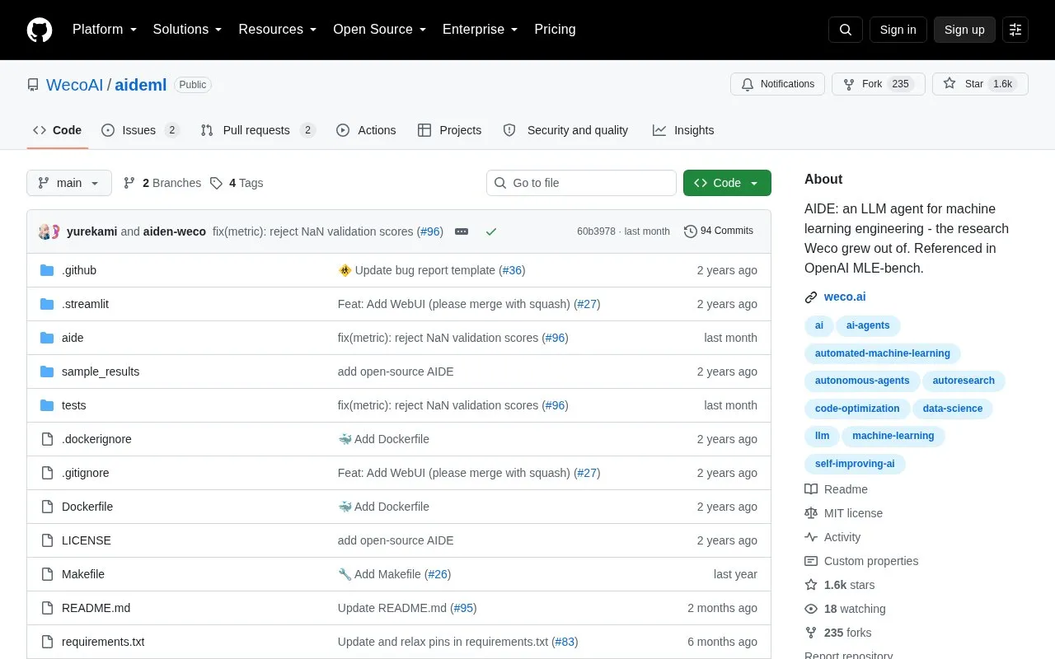Visit the weco.ai website link

[x=845, y=297]
